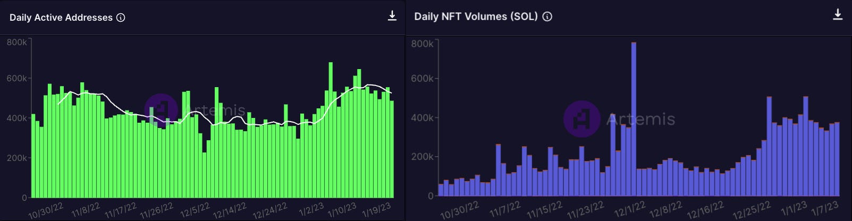Click the 600k label on NFT Volumes axis
This screenshot has width=852, height=221.
click(x=422, y=79)
